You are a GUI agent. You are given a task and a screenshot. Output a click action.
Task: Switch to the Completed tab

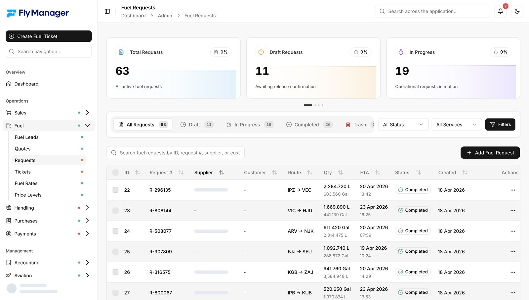309,125
